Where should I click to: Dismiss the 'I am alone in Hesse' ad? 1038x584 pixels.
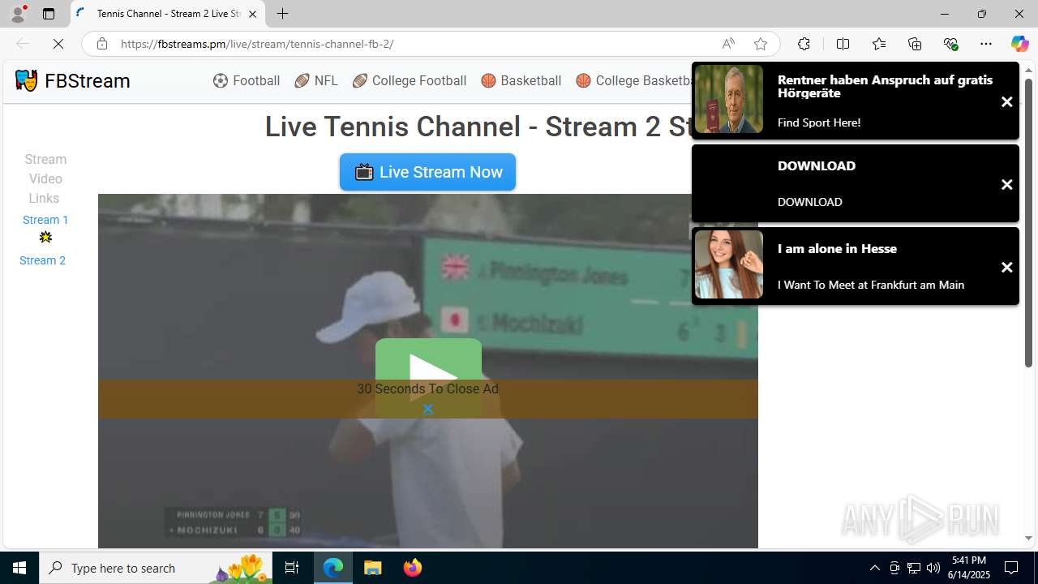[1006, 268]
